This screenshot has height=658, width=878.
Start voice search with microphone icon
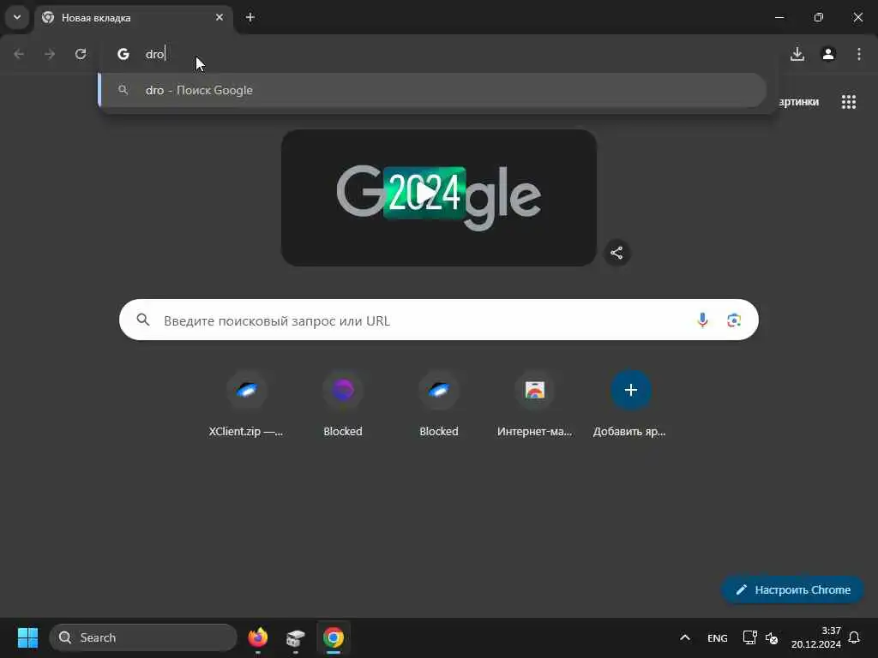coord(702,320)
